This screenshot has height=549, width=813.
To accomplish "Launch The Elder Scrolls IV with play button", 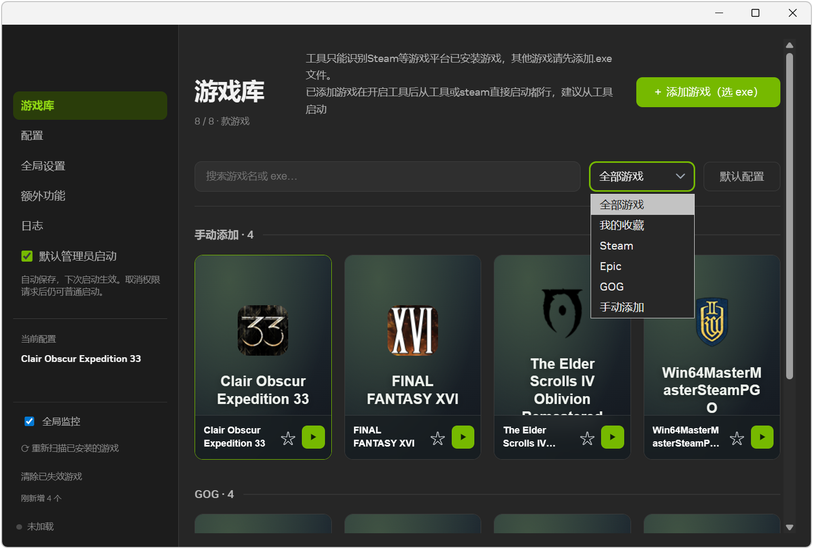I will [x=613, y=437].
